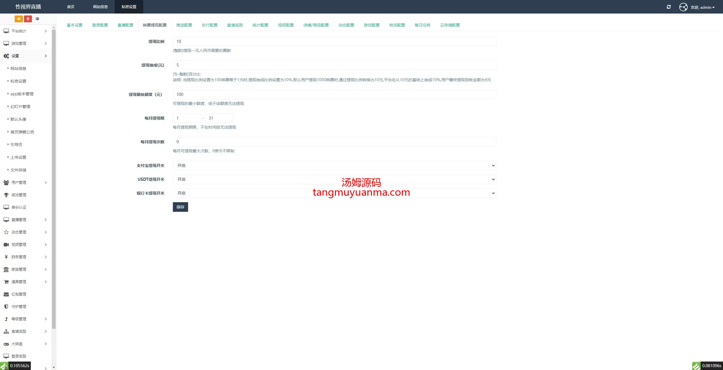Click the red trash icon button

(28, 19)
